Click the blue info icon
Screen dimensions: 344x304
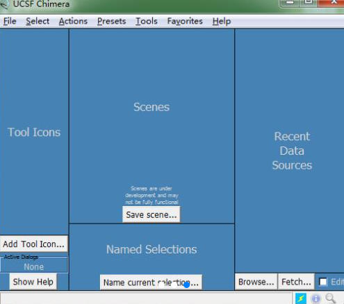pos(316,298)
